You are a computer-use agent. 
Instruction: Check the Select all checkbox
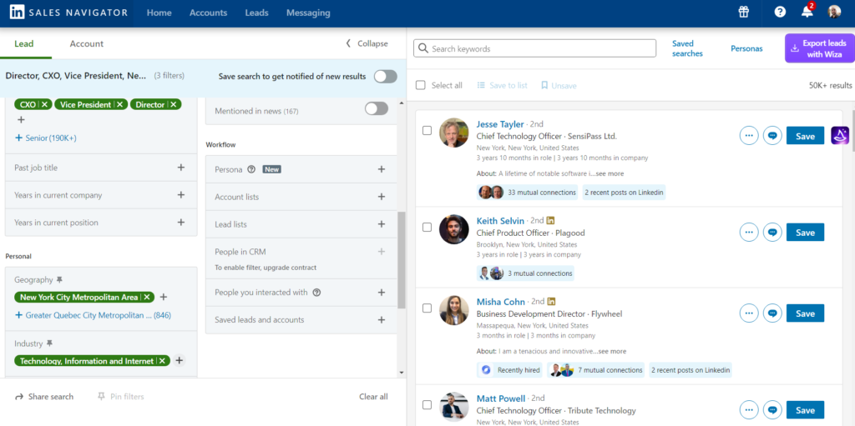point(421,86)
